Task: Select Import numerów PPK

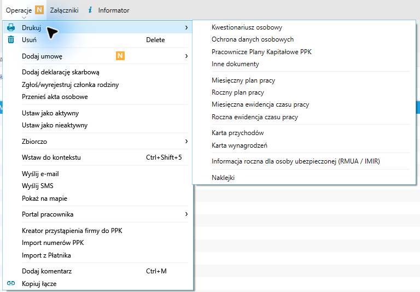Action: pyautogui.click(x=98, y=243)
